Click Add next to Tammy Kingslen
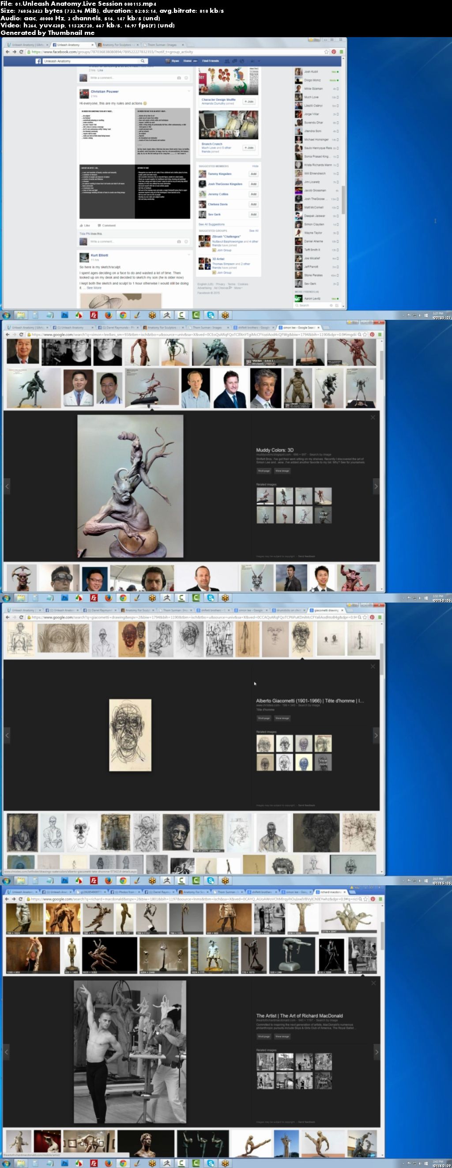 (254, 174)
